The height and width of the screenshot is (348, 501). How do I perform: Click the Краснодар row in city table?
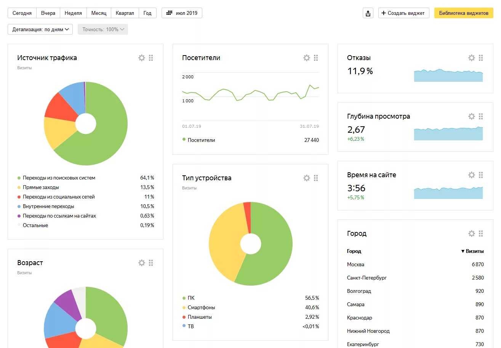[415, 318]
